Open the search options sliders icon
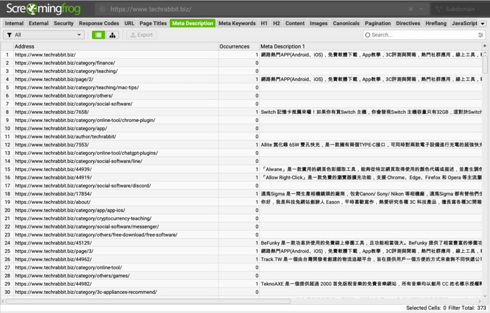 point(480,35)
